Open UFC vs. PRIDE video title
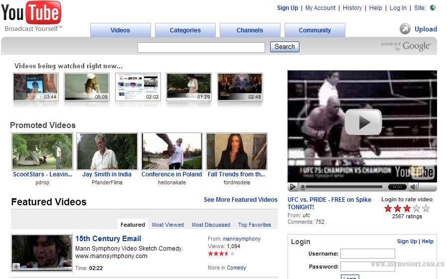 329,203
